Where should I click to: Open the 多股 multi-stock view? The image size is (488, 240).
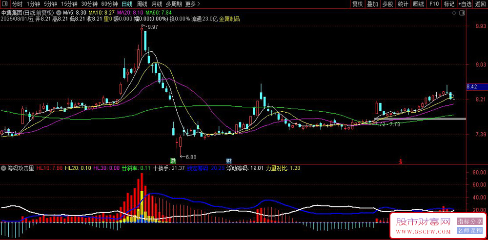coord(388,4)
